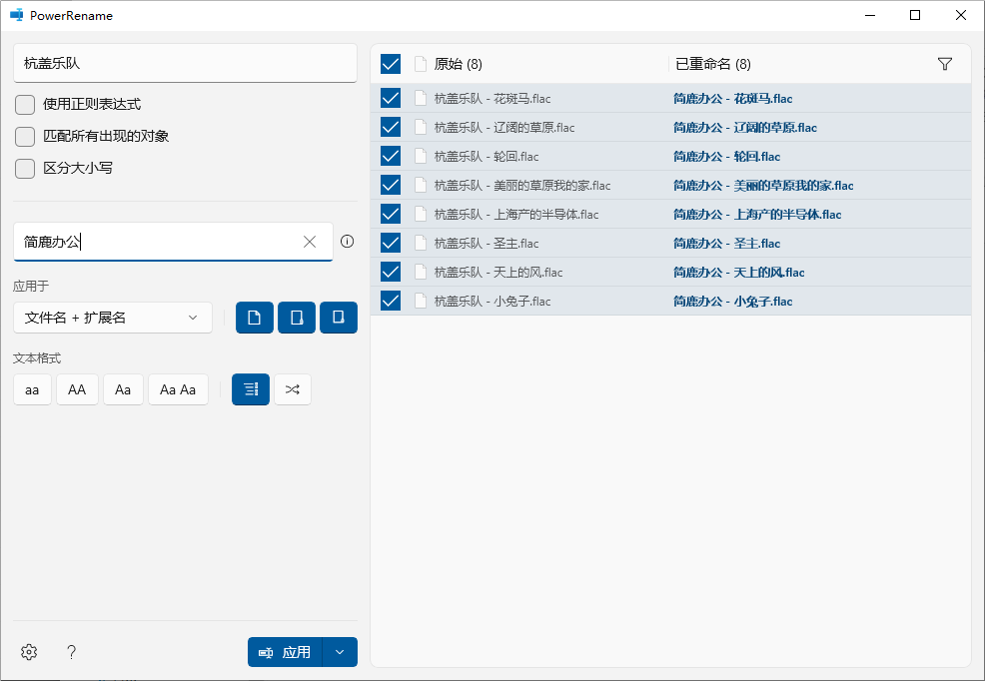
Task: Expand the dropdown arrow next to 应用
Action: (340, 652)
